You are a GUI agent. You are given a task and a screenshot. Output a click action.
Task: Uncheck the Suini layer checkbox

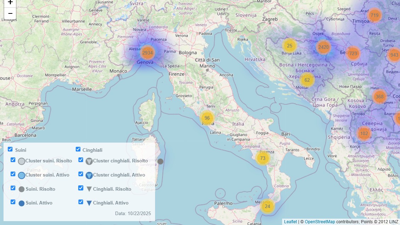tap(10, 149)
